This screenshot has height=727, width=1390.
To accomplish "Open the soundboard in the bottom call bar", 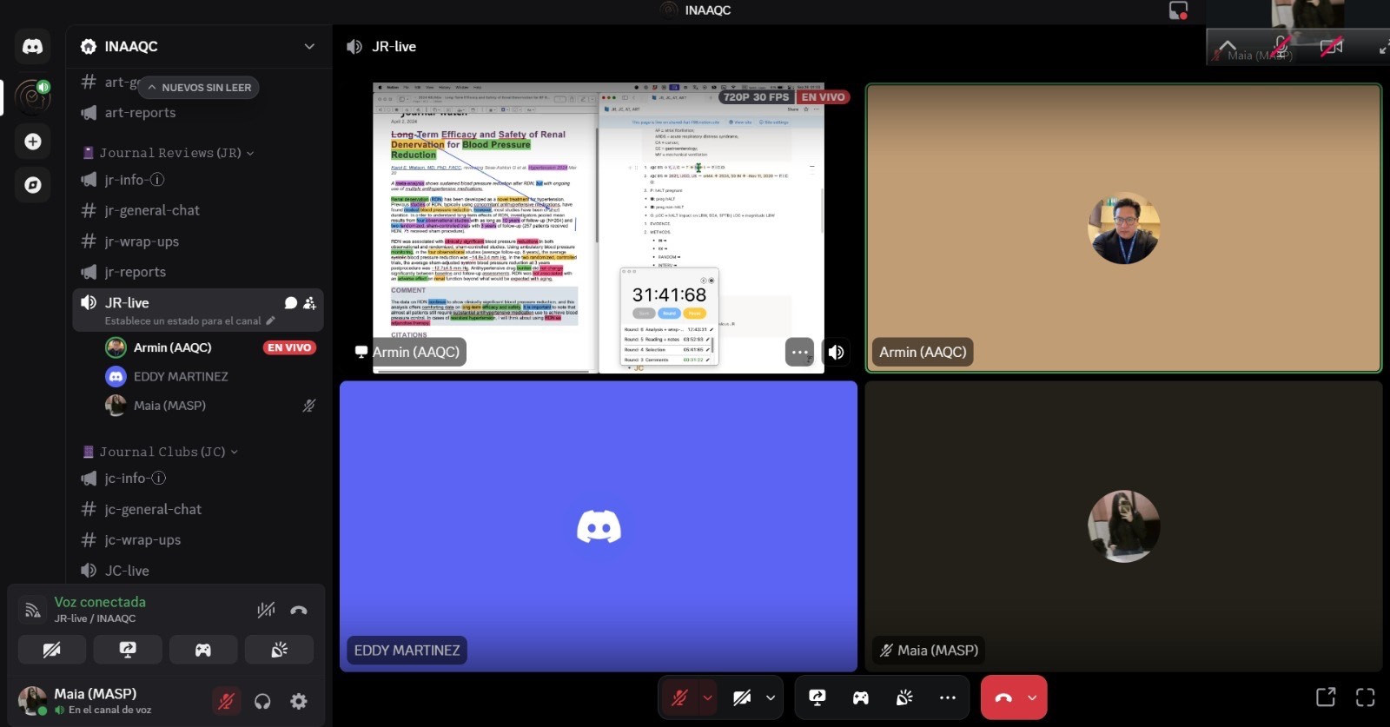I will tap(904, 697).
